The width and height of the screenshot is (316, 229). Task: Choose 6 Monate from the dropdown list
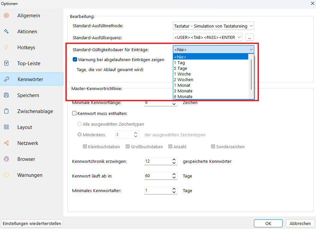tap(211, 96)
